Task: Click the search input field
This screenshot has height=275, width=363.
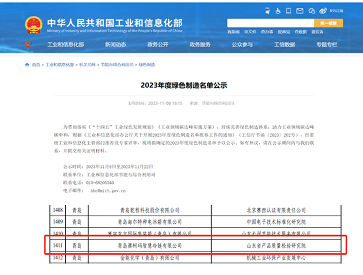Action: click(270, 23)
